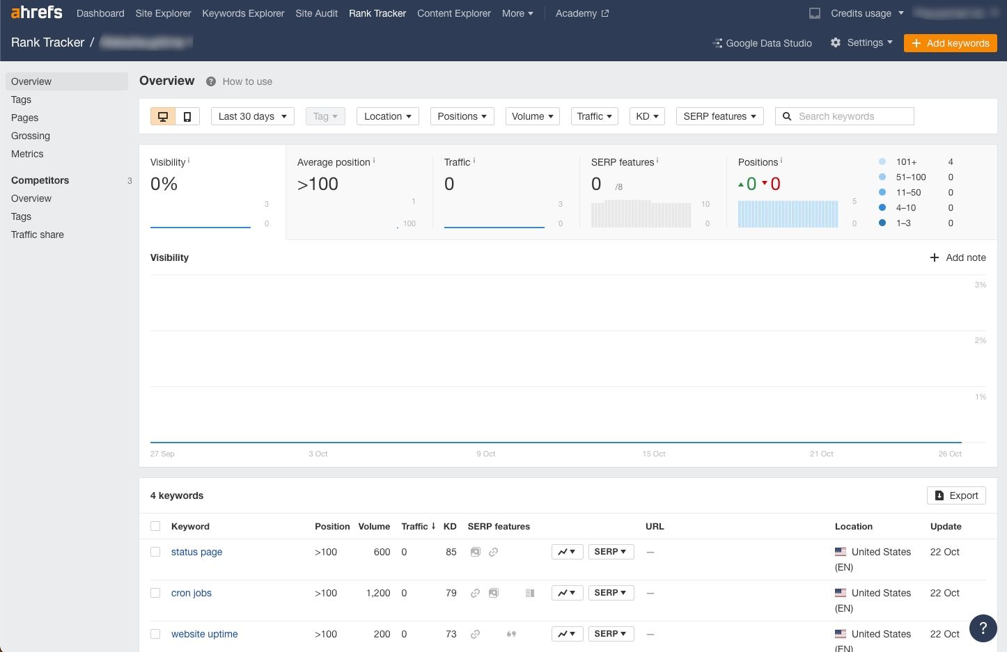Click sitelinks icon in status page row
Image resolution: width=1007 pixels, height=652 pixels.
[x=493, y=552]
